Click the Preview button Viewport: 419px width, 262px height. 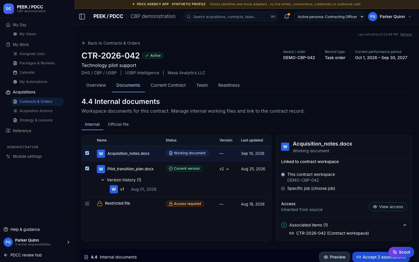pos(335,257)
